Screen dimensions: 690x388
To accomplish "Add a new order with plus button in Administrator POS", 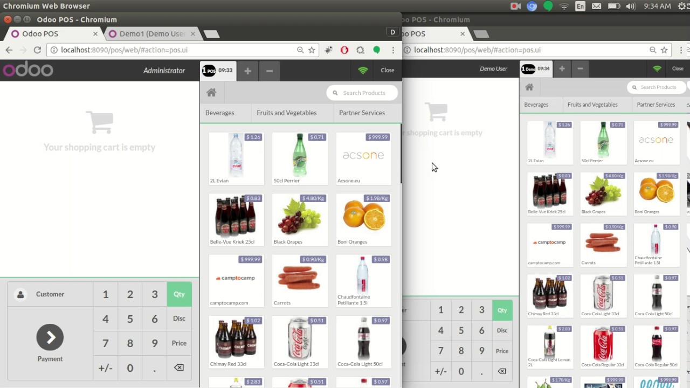I will [247, 71].
